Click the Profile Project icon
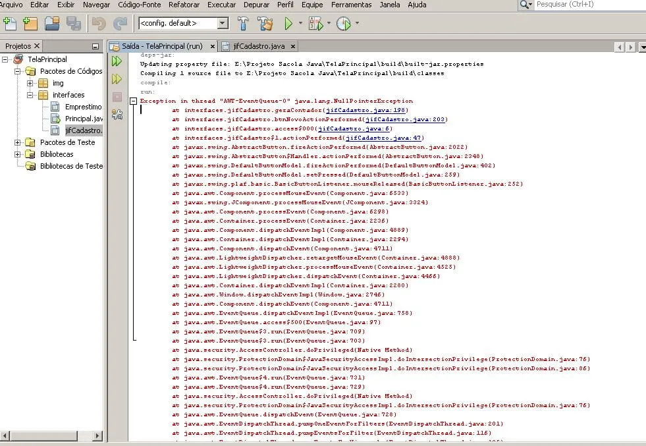The width and height of the screenshot is (646, 446). pos(343,24)
